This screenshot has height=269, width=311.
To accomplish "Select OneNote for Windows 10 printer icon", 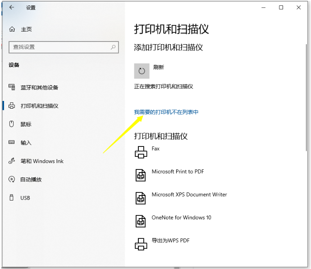I will (x=141, y=221).
